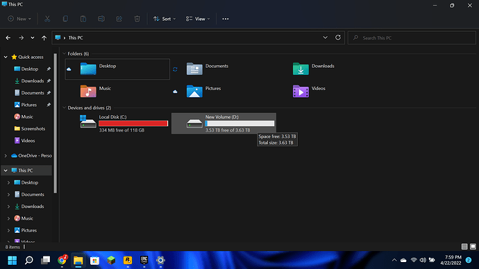Select Videos under Quick access
This screenshot has height=269, width=479.
[x=27, y=141]
